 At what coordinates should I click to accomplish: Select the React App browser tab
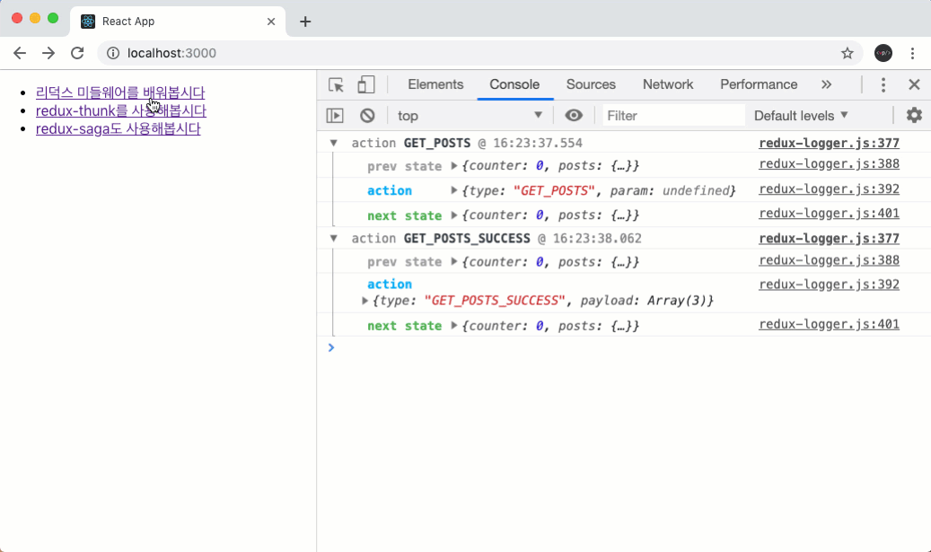(x=178, y=22)
